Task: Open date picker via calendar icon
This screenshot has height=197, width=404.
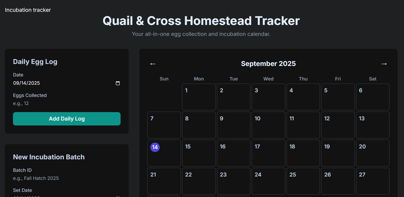Action: pyautogui.click(x=118, y=83)
